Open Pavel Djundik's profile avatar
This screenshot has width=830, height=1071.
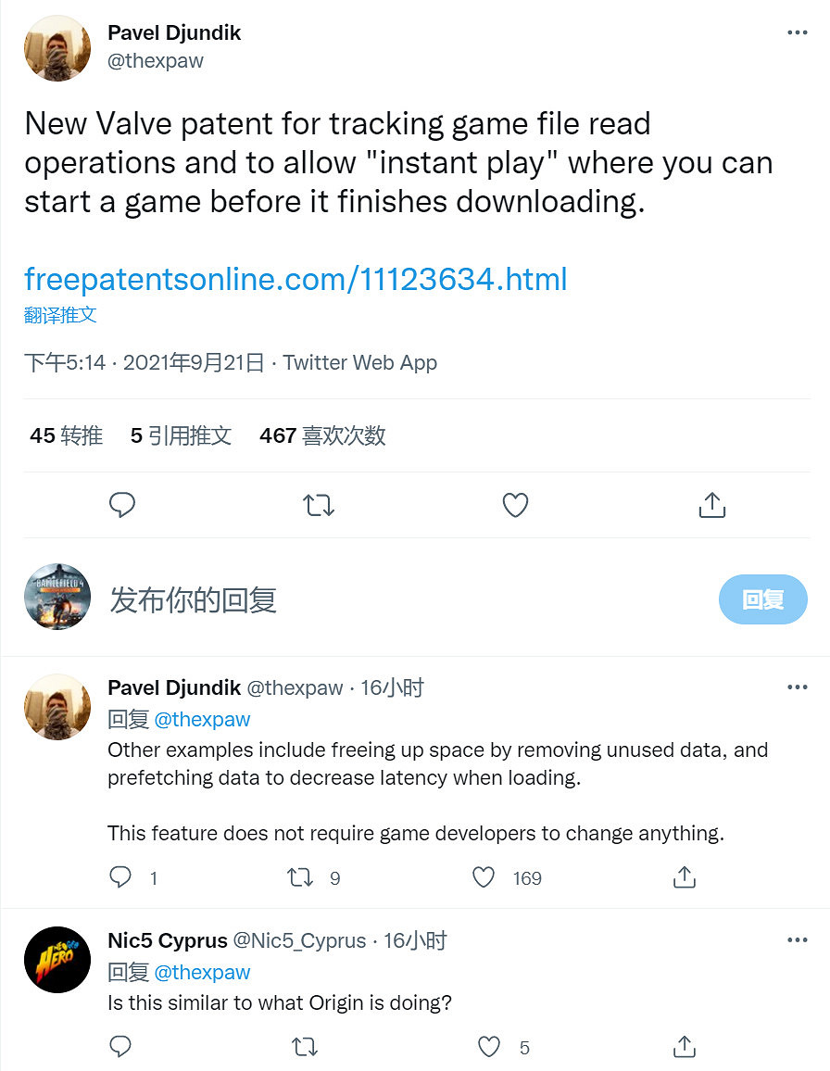(57, 47)
